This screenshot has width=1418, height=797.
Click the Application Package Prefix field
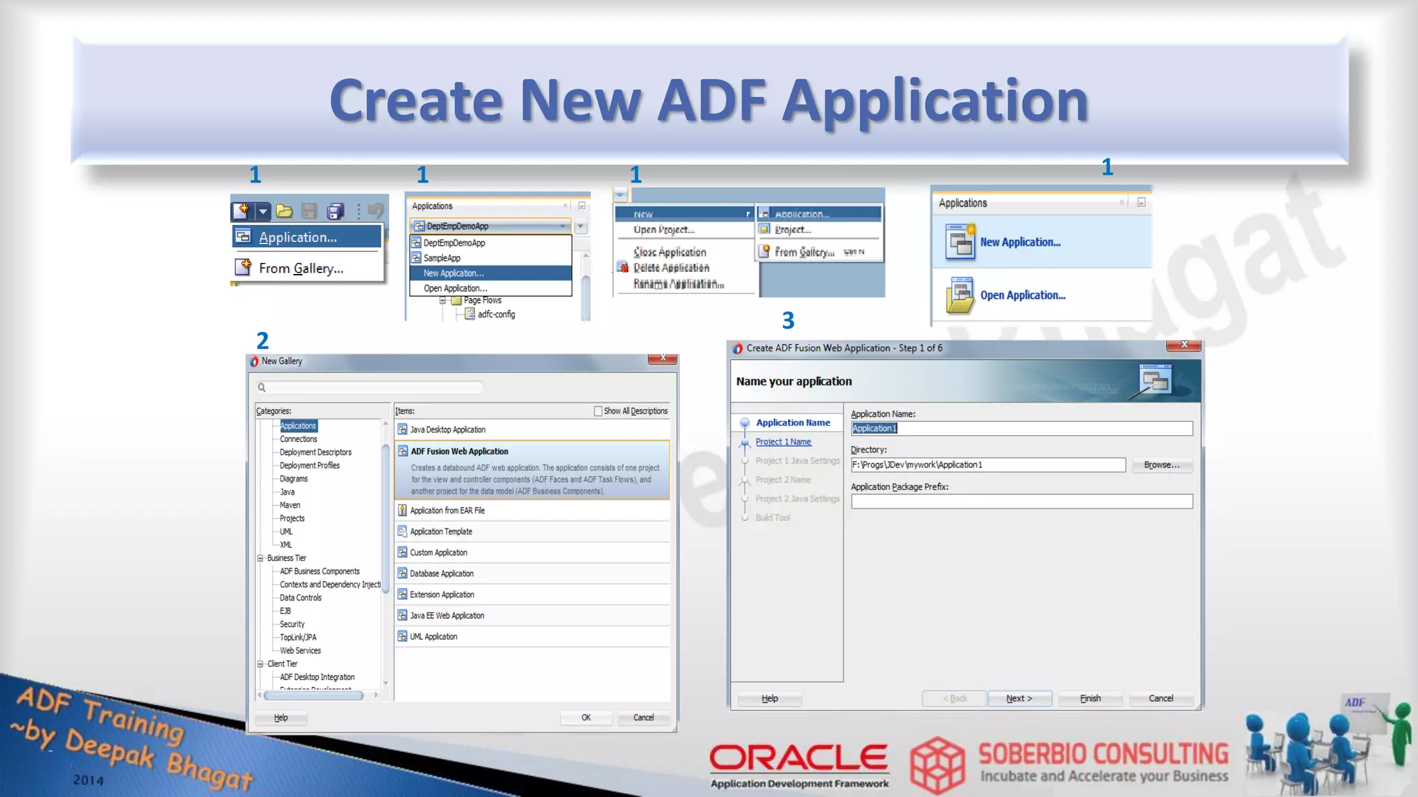click(x=1021, y=502)
